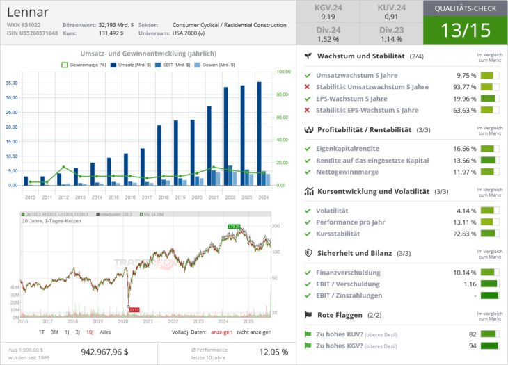Click the red X beside Stabilität Umsatzwachstum 5 Jahre
Screen dimensions: 508x365
click(308, 87)
